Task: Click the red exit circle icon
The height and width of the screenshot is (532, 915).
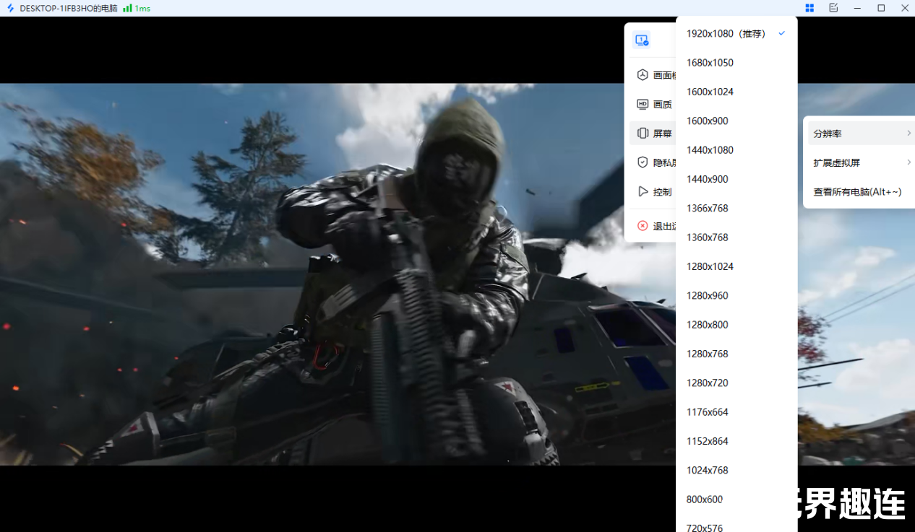Action: click(642, 226)
